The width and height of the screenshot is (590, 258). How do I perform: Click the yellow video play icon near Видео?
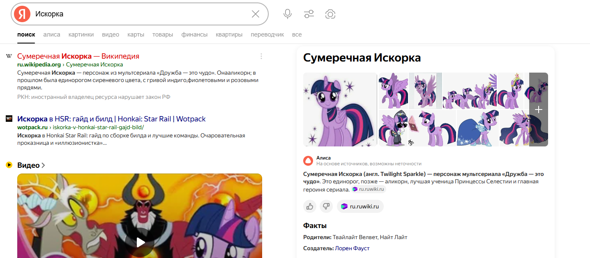click(x=9, y=165)
